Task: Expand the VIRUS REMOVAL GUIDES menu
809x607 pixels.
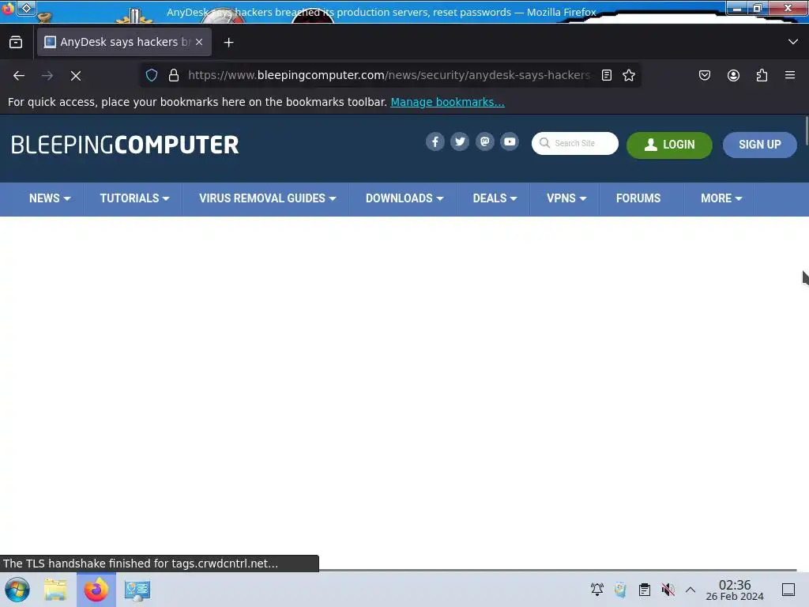Action: click(x=267, y=198)
